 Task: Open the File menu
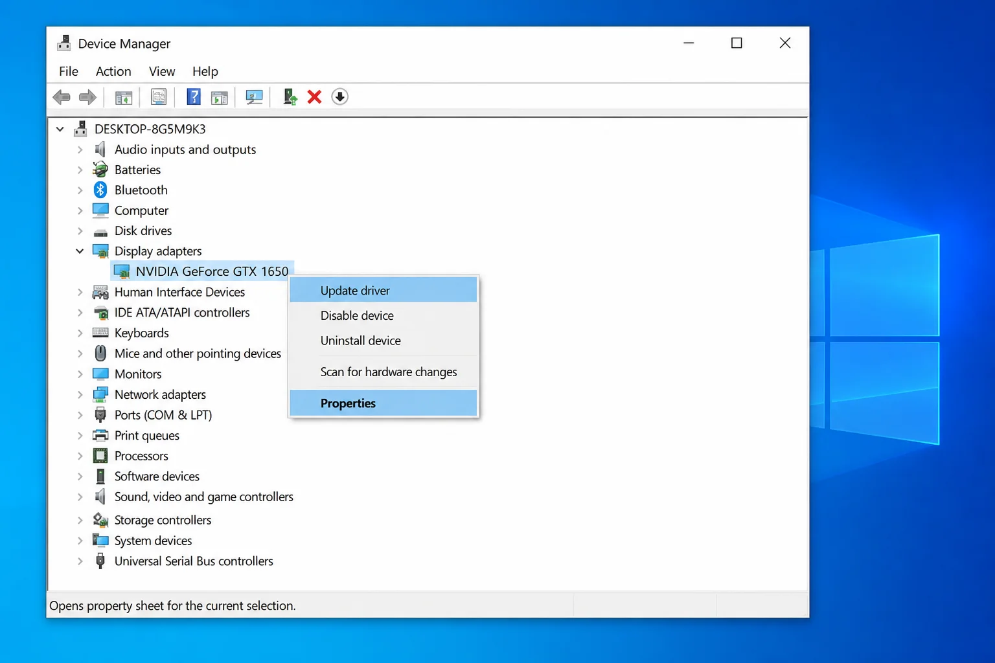click(69, 71)
